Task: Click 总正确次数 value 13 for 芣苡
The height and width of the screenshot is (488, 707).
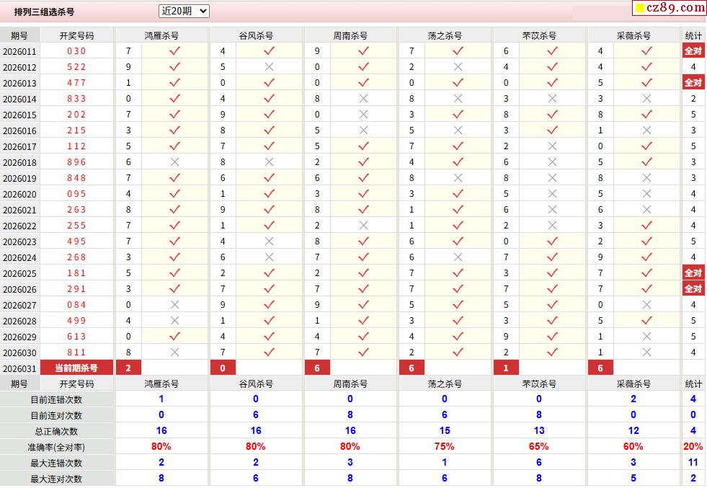Action: coord(539,431)
